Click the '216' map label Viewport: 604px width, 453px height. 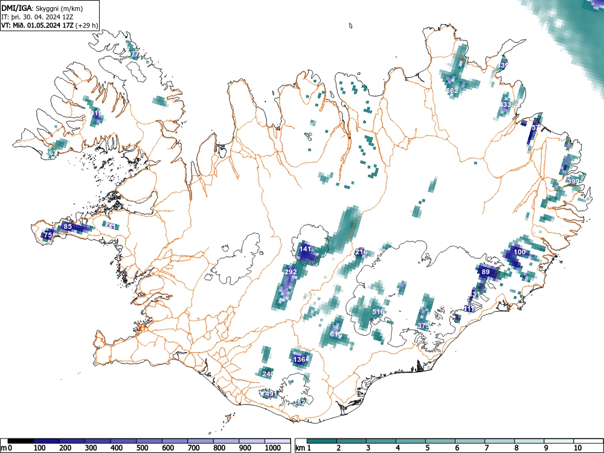pyautogui.click(x=361, y=252)
